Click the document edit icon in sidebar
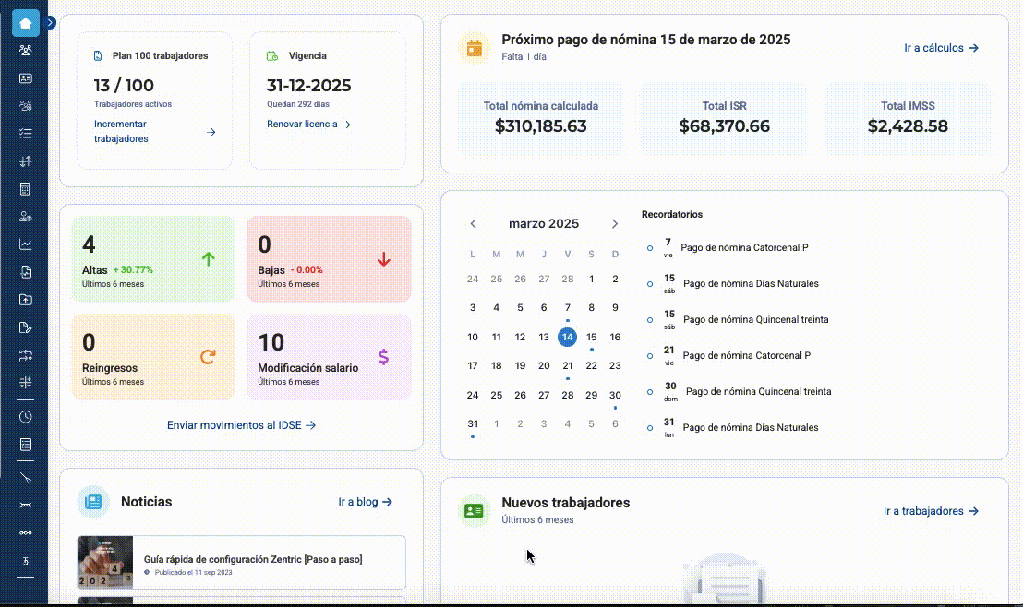The width and height of the screenshot is (1023, 607). pos(26,327)
